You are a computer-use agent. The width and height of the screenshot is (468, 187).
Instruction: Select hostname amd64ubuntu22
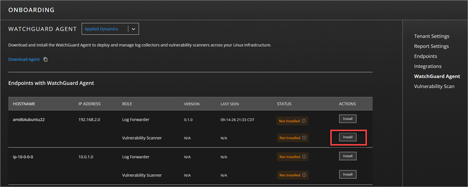[x=28, y=120]
